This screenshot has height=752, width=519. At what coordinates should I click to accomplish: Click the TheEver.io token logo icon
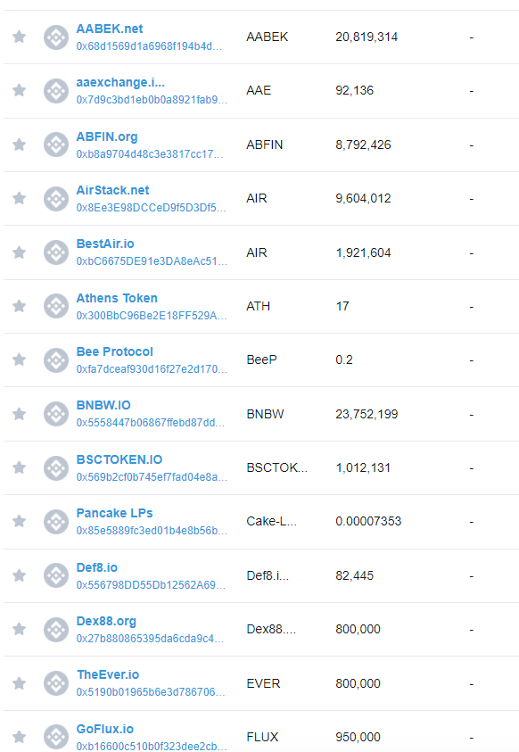coord(56,683)
